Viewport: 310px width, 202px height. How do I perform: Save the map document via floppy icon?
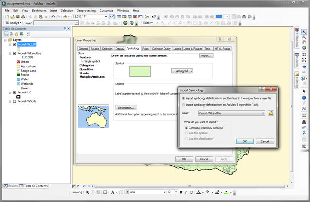[18, 17]
